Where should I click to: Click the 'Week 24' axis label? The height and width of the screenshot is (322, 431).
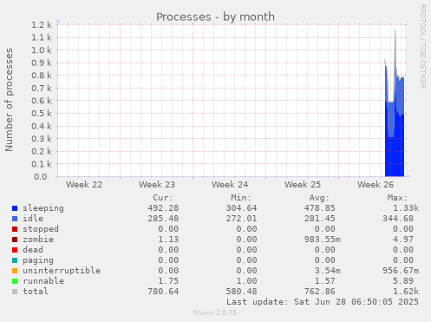pos(230,185)
